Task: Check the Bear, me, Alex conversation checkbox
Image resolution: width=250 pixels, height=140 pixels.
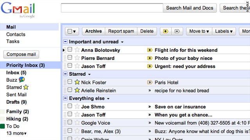Action: click(70, 131)
